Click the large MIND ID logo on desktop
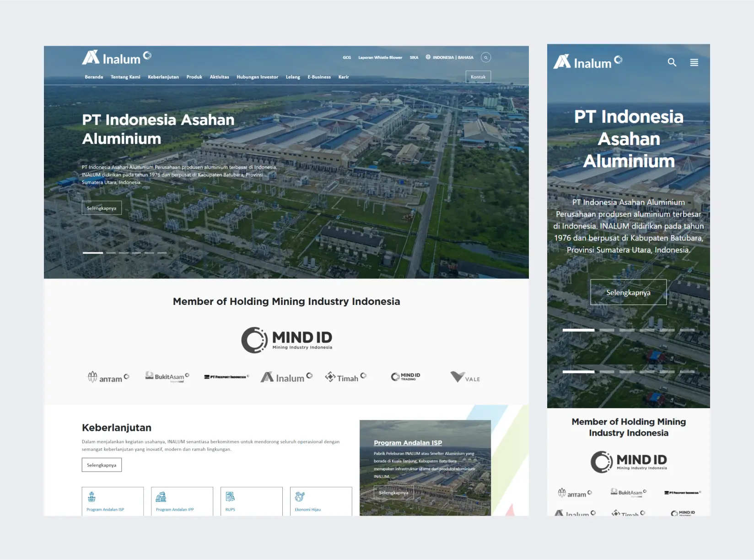Image resolution: width=754 pixels, height=560 pixels. [286, 340]
